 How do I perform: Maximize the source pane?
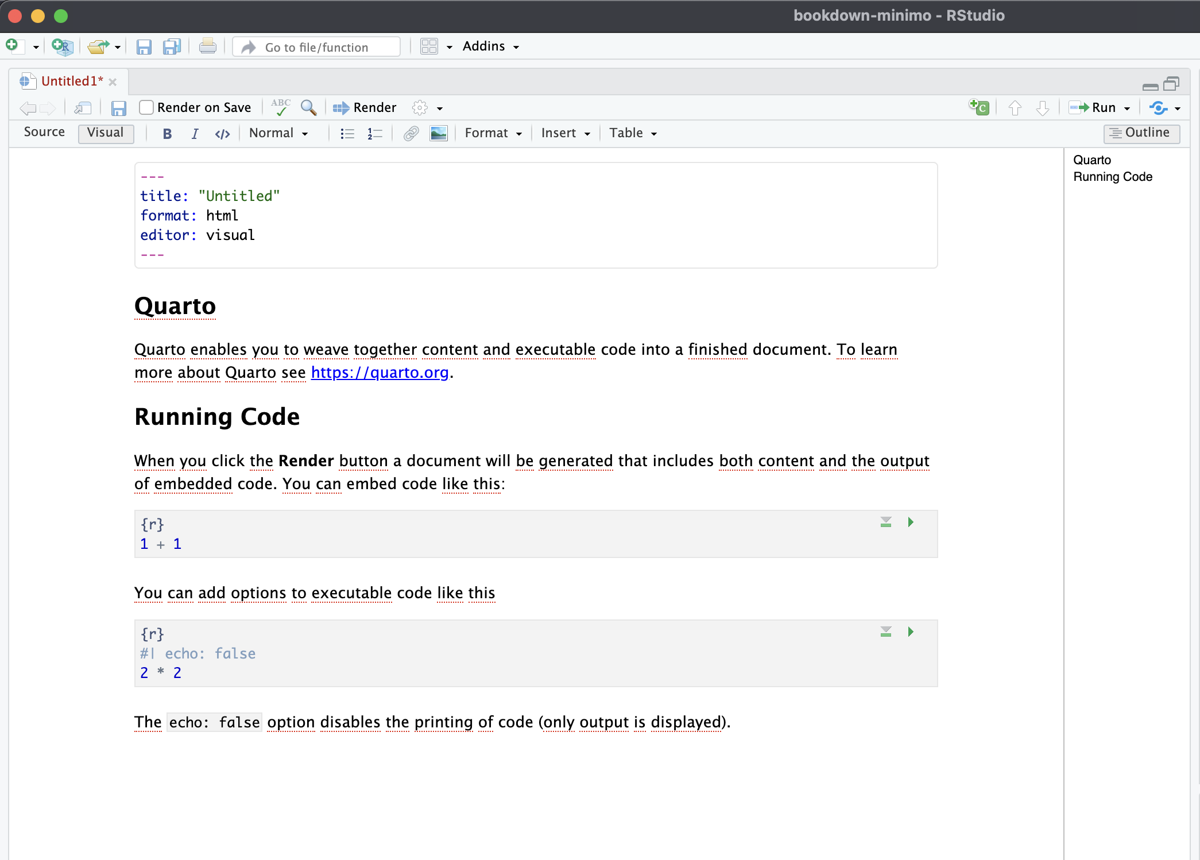(1171, 84)
